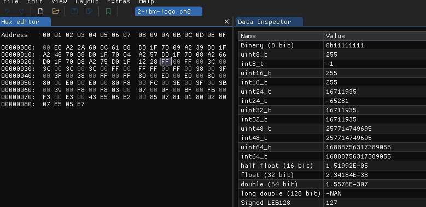Click the Binary value 0b11111111

[345, 45]
